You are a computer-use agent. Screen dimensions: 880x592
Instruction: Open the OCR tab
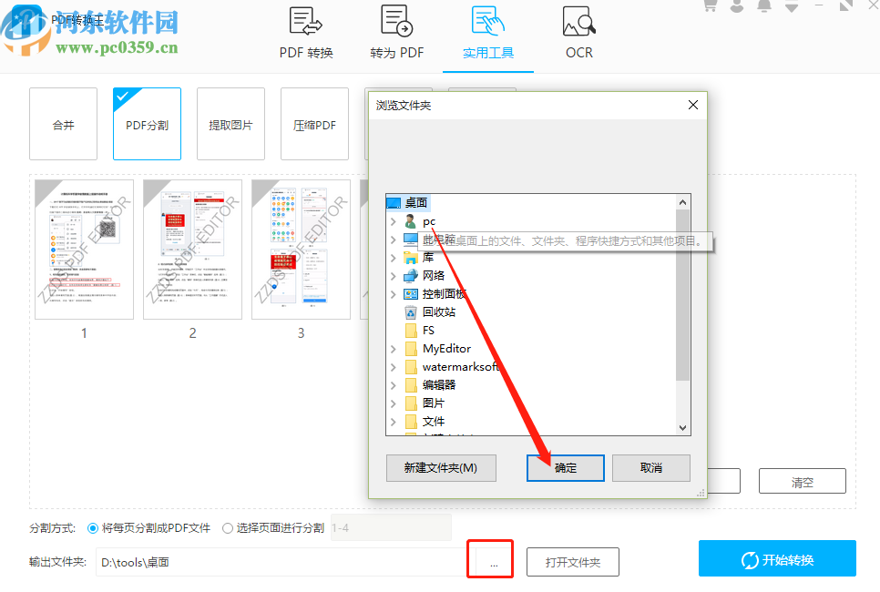(578, 34)
